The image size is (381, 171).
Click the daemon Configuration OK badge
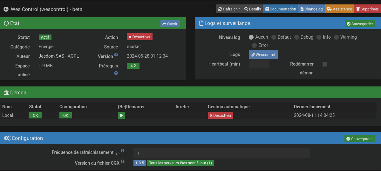[65, 115]
